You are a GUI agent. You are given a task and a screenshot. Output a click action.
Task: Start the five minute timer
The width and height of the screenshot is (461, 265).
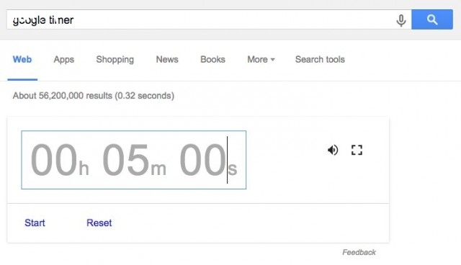(35, 223)
